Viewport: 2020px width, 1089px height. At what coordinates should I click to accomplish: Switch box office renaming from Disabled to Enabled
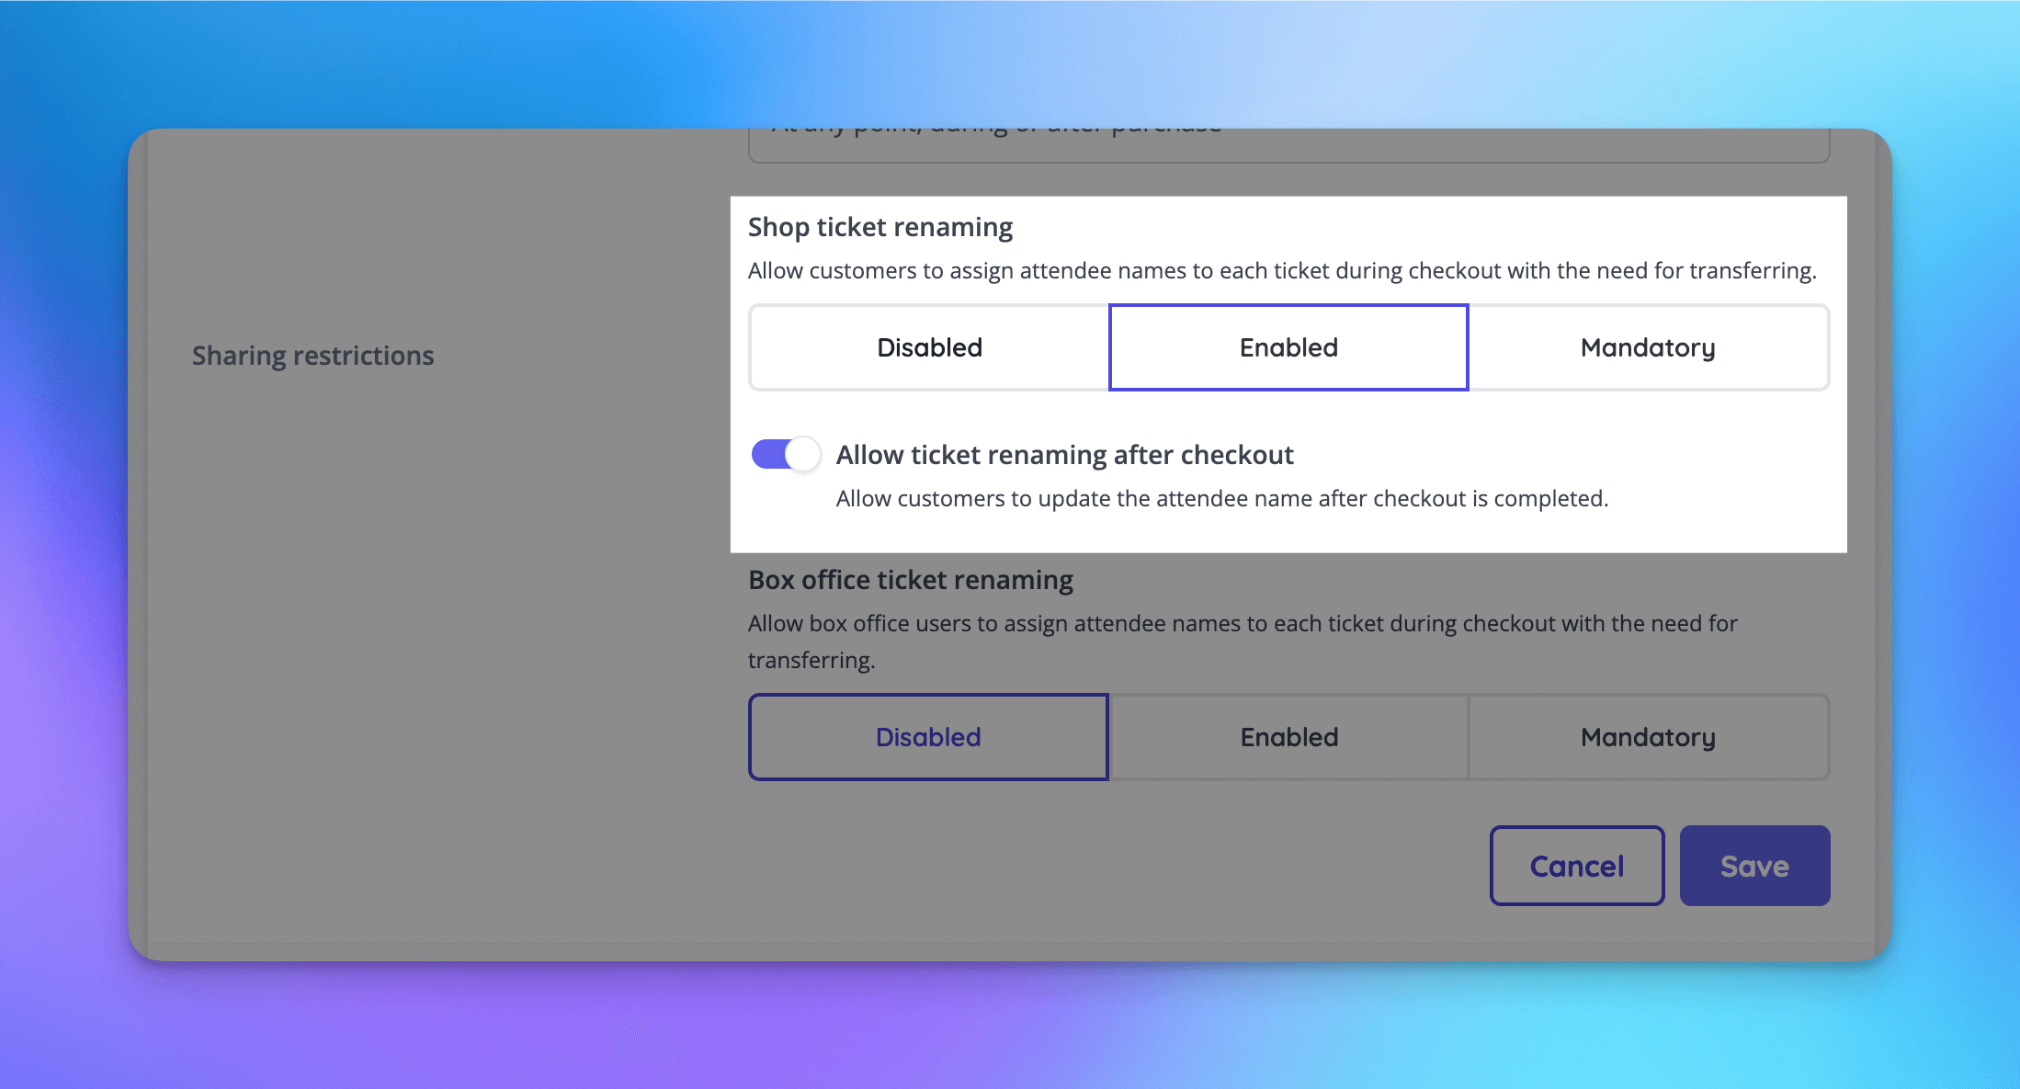tap(1288, 736)
